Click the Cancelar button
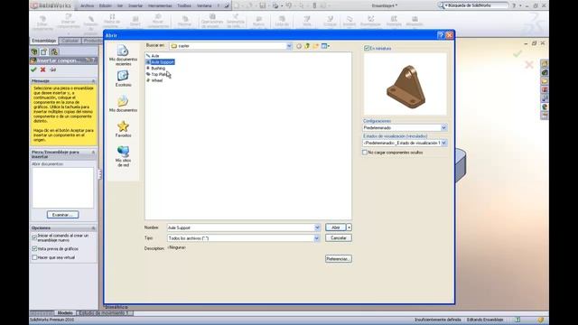Viewport: 578px width, 325px height. [339, 238]
